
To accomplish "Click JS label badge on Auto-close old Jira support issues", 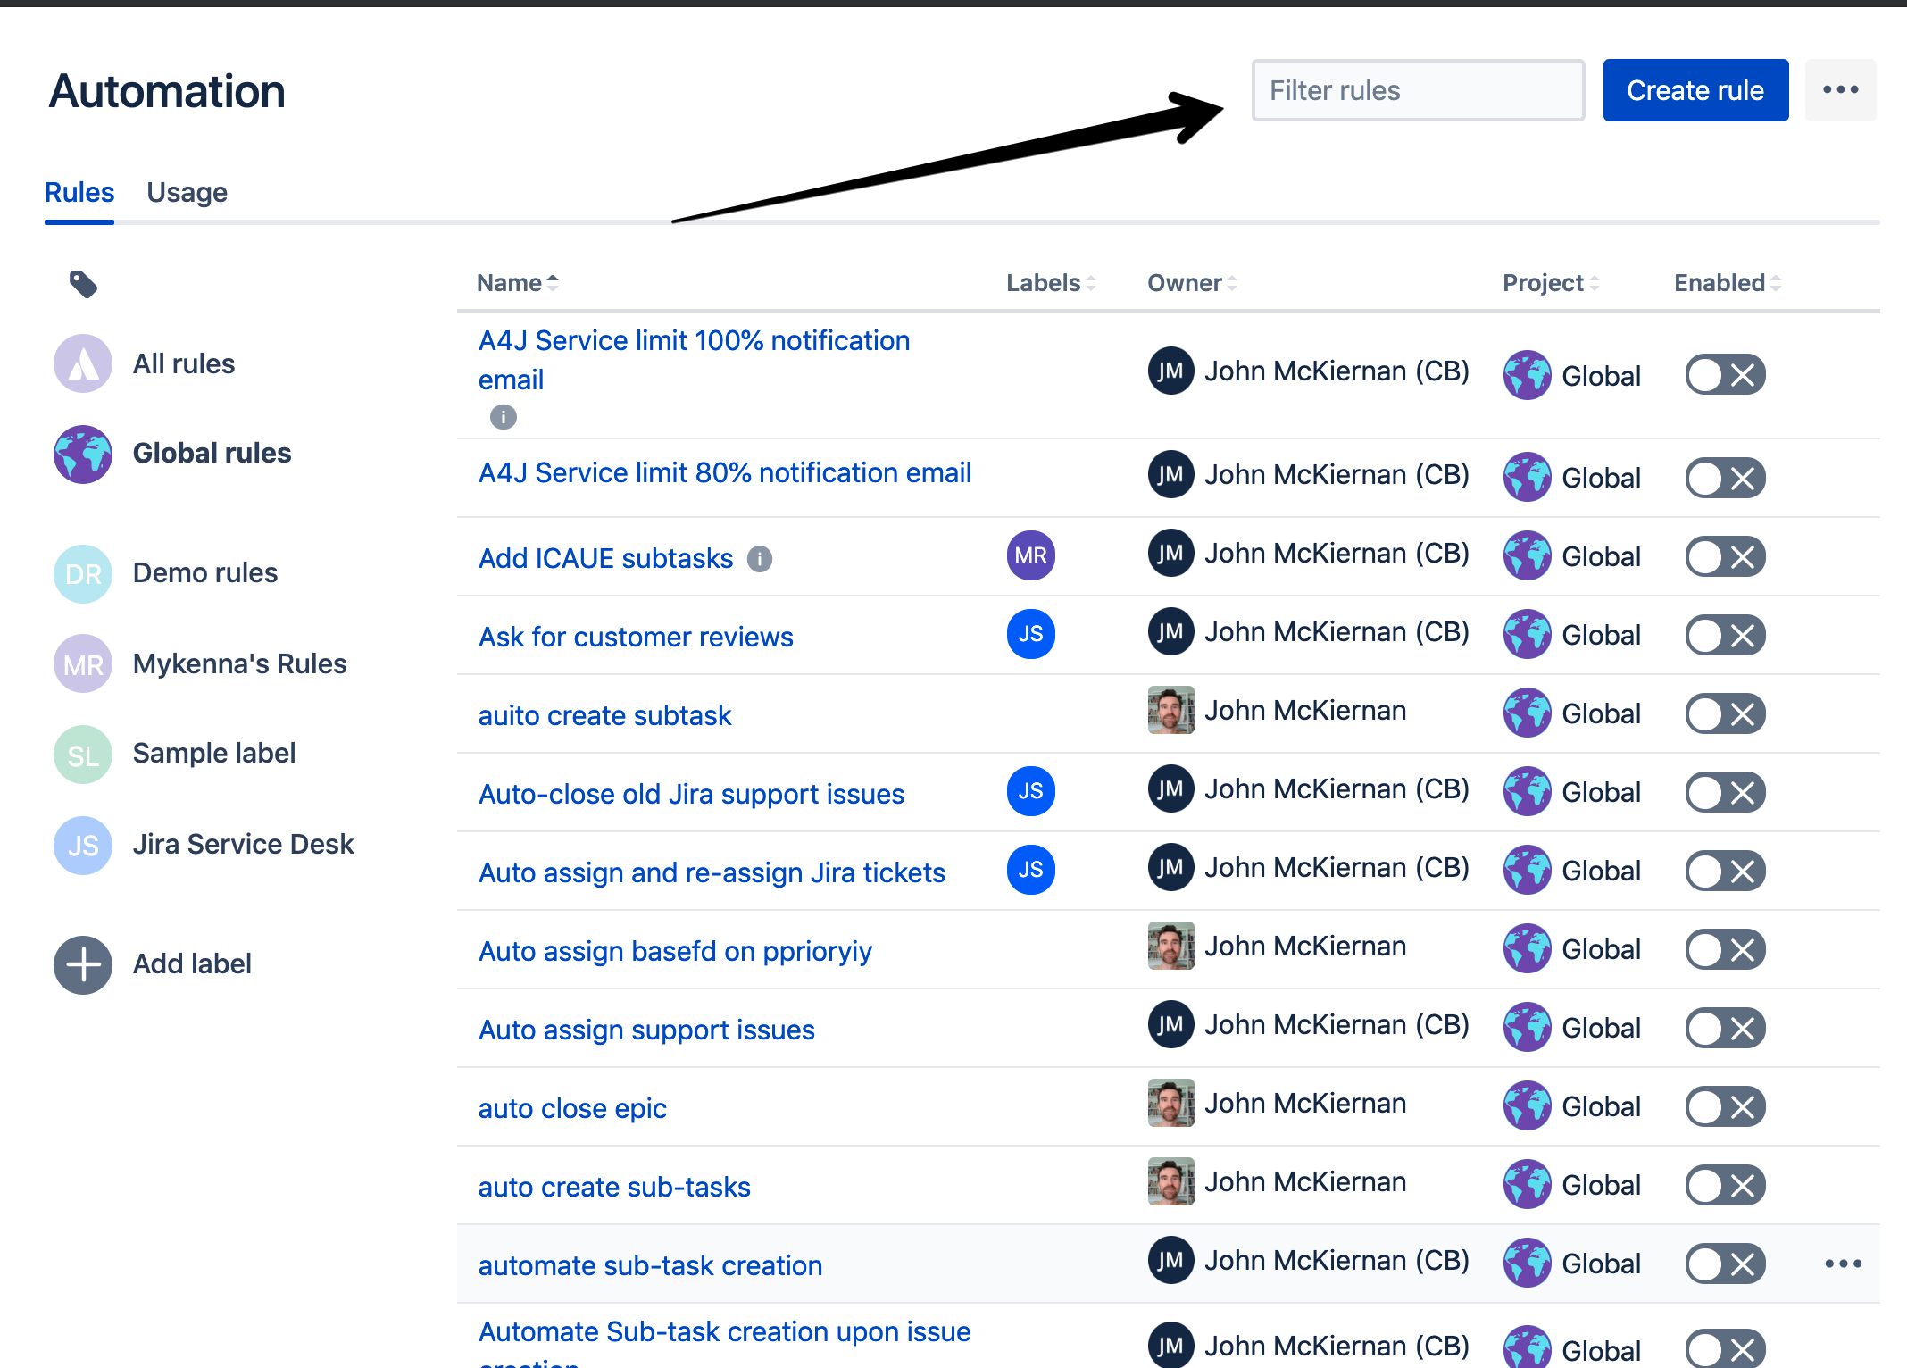I will click(x=1031, y=791).
